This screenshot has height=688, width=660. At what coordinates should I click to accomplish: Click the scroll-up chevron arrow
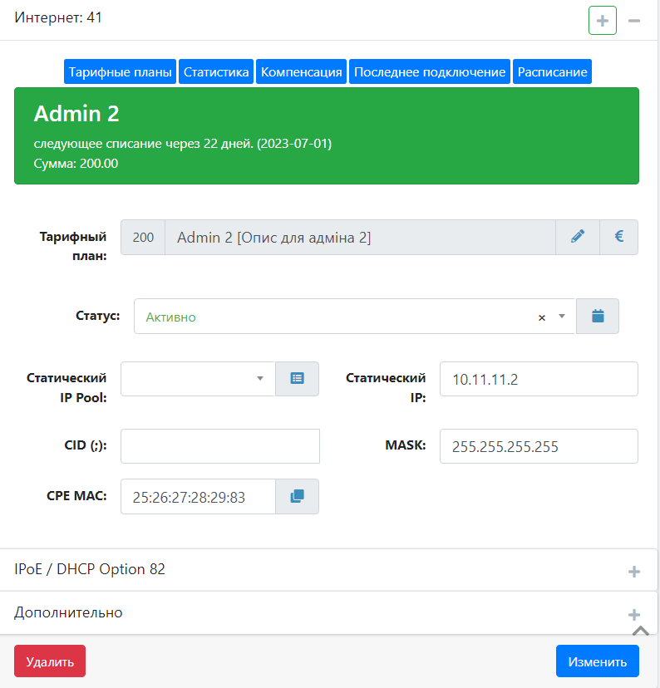click(x=640, y=631)
